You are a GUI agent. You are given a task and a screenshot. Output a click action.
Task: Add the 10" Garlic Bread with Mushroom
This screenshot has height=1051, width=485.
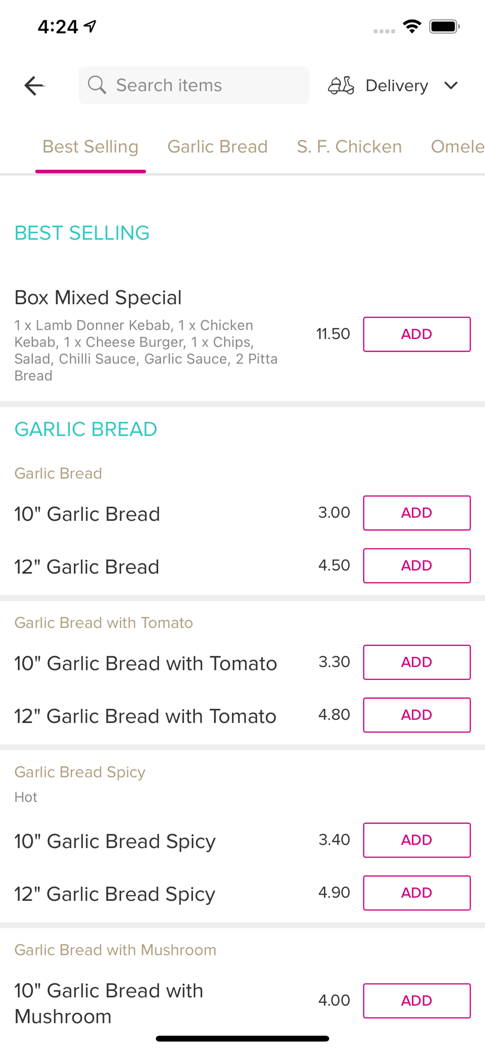coord(417,1001)
